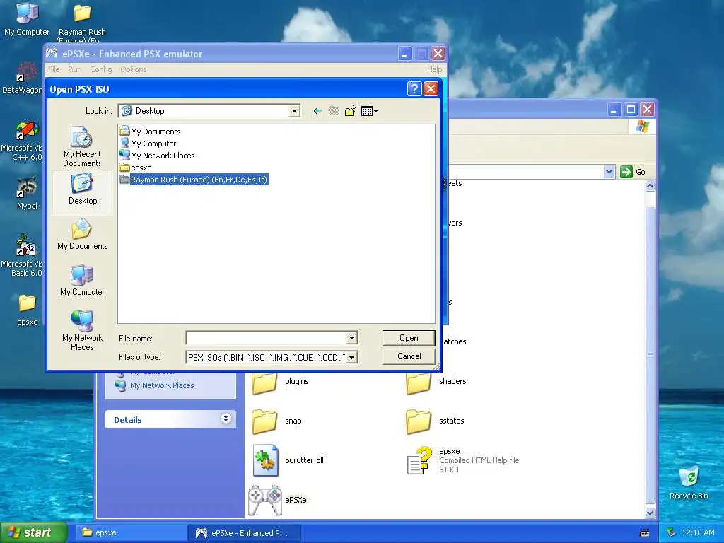Click the Explorer scrollbar up arrow
724x543 pixels.
point(650,186)
